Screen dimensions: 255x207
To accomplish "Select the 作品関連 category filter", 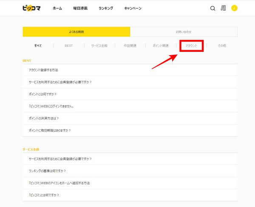I will 130,45.
